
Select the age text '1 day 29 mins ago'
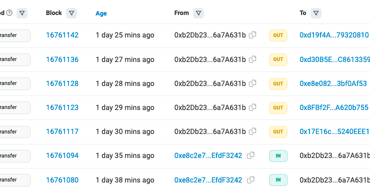(x=125, y=107)
